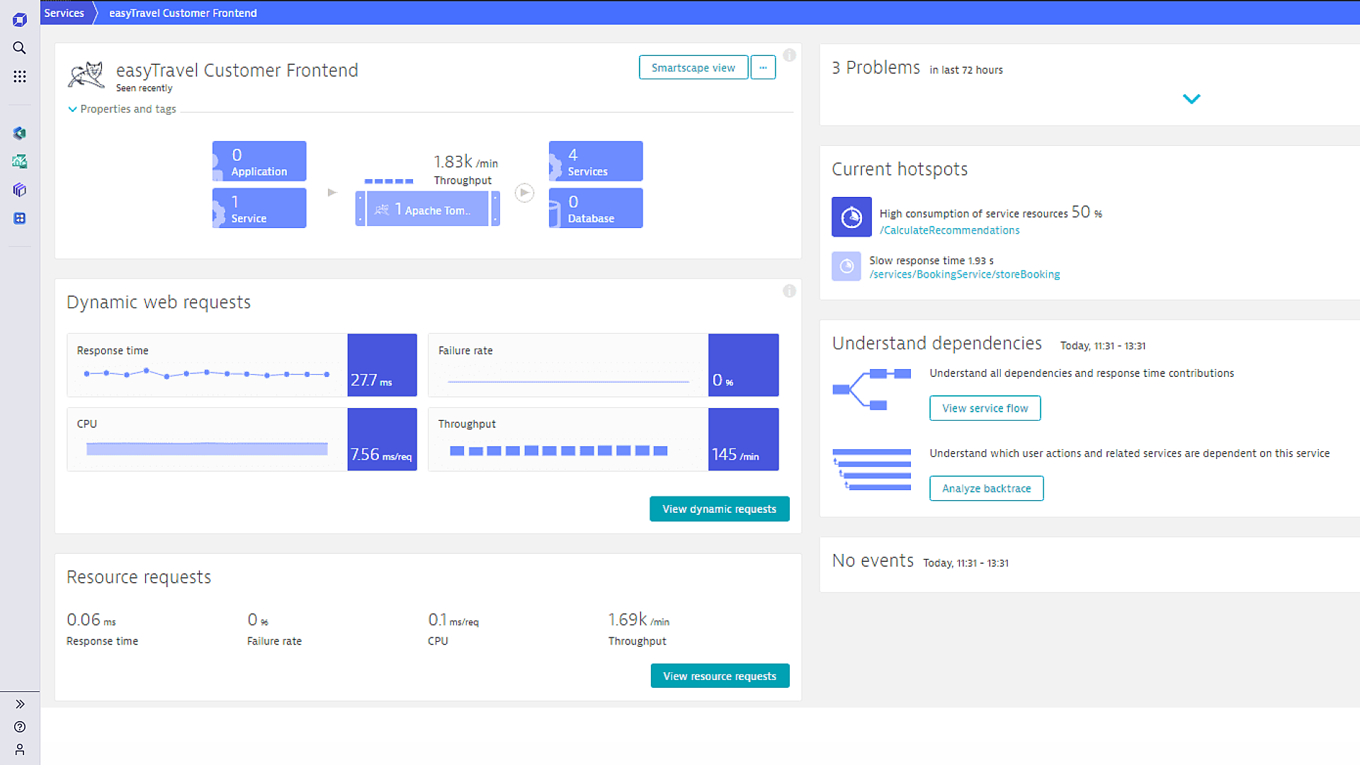Click the 0 Database tile
Viewport: 1360px width, 765px height.
coord(596,208)
